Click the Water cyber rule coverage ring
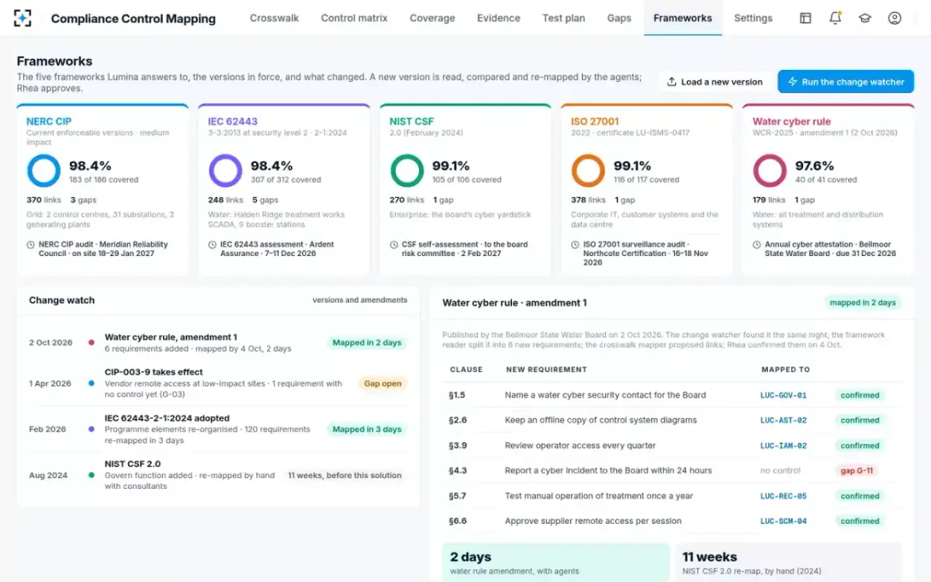931x582 pixels. pos(770,171)
